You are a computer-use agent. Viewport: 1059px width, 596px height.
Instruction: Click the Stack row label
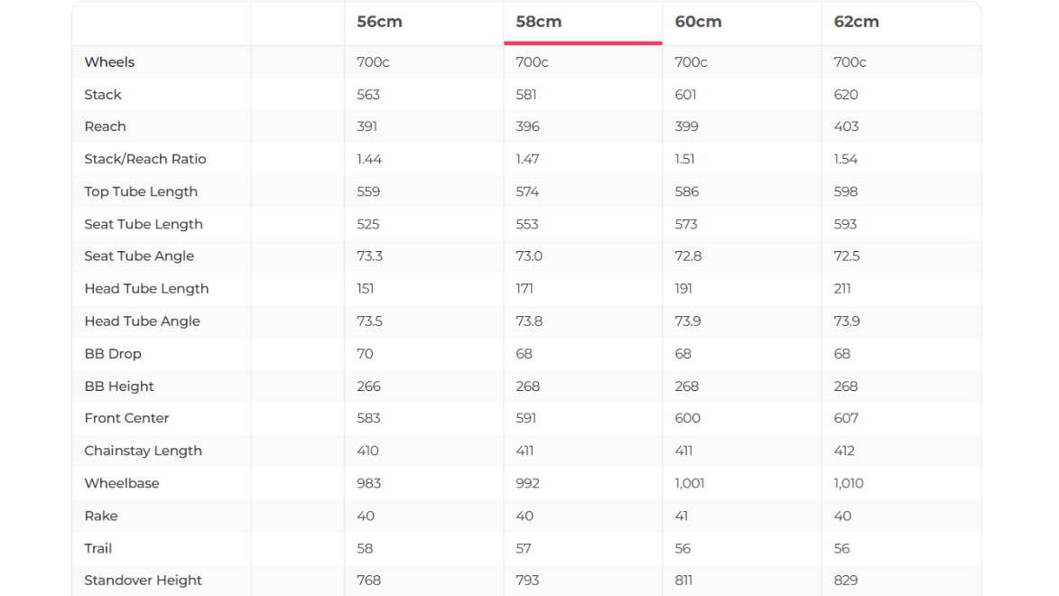[103, 95]
